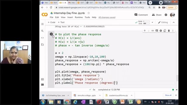This screenshot has width=187, height=105.
Task: Open more cell actions menu
Action: 173,31
